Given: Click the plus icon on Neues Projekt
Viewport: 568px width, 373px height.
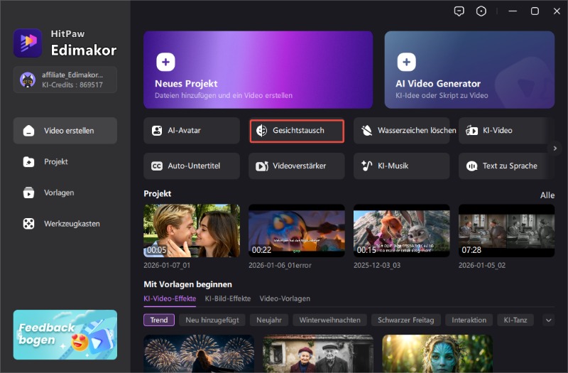Looking at the screenshot, I should 165,62.
